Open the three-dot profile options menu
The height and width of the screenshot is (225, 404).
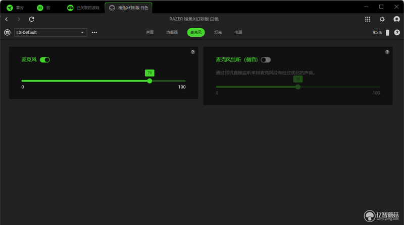point(94,32)
